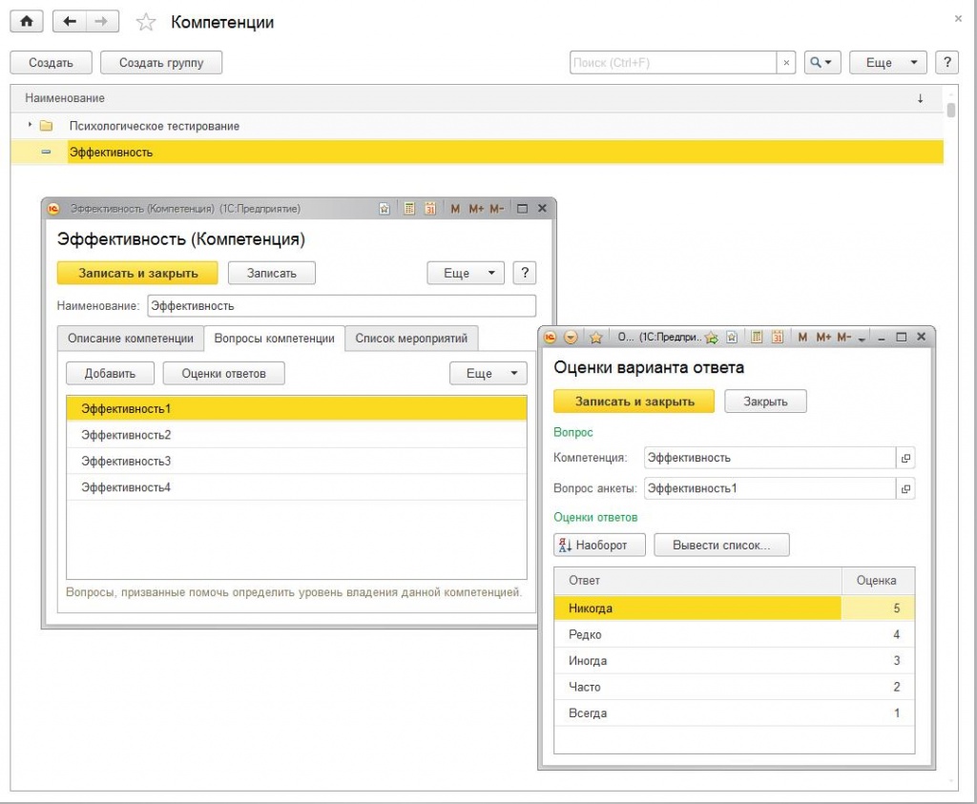Click the 1C logo of Эффективность window

tap(53, 209)
